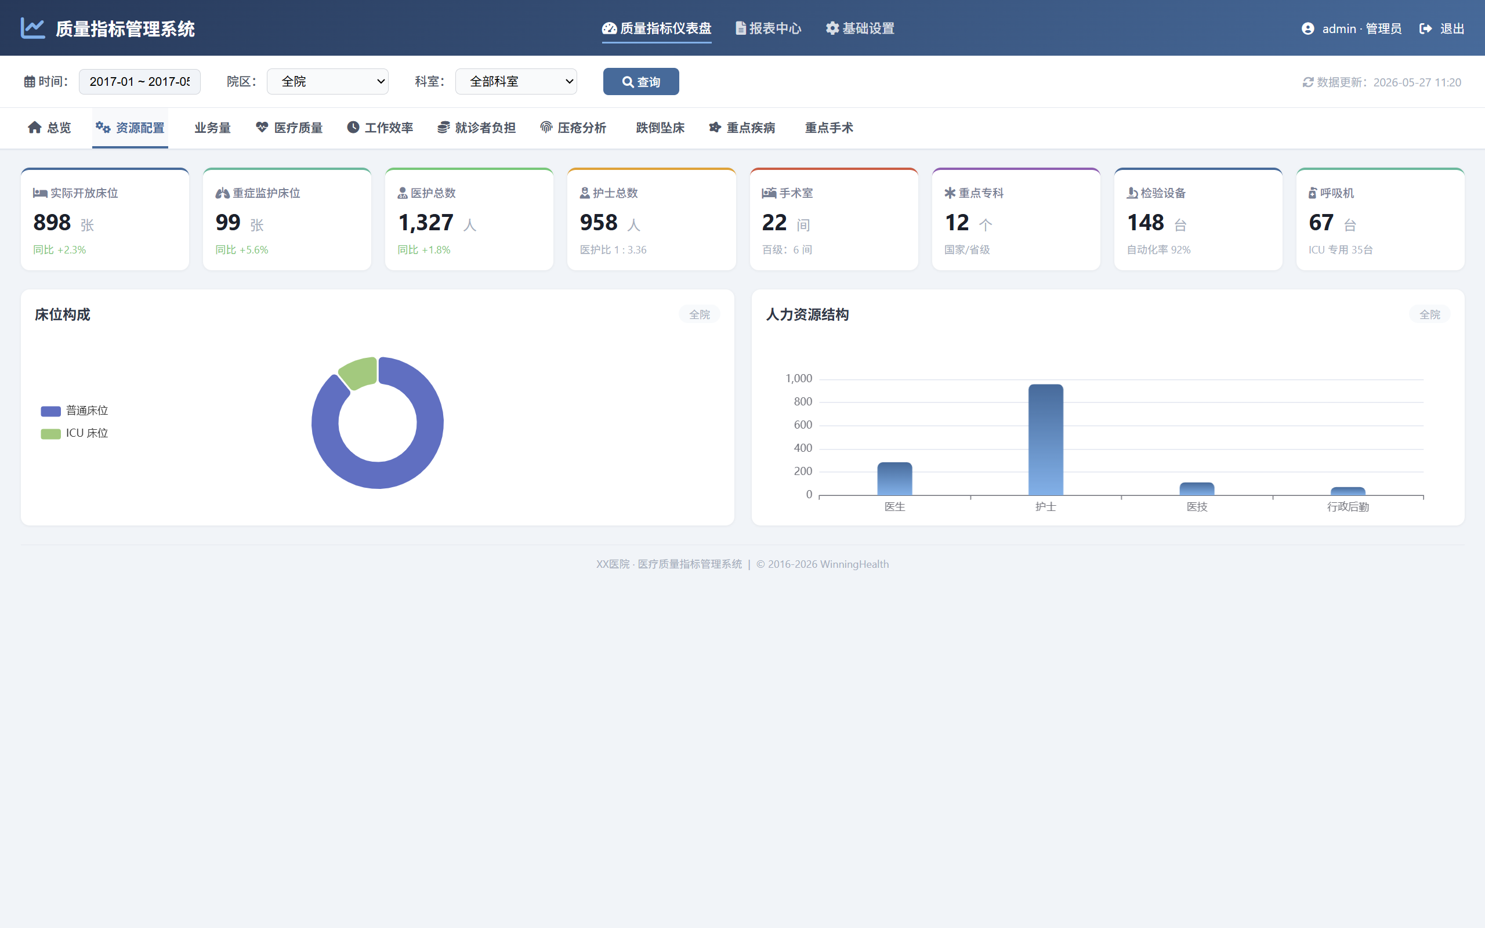Click the gear icon in 基础设置
The height and width of the screenshot is (928, 1485).
[x=831, y=28]
